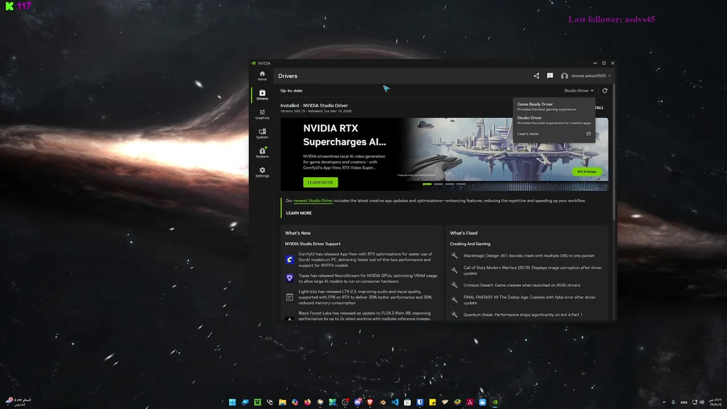Click 'Installed - NVIDIA Studio Driver' text
727x409 pixels.
[x=314, y=106]
